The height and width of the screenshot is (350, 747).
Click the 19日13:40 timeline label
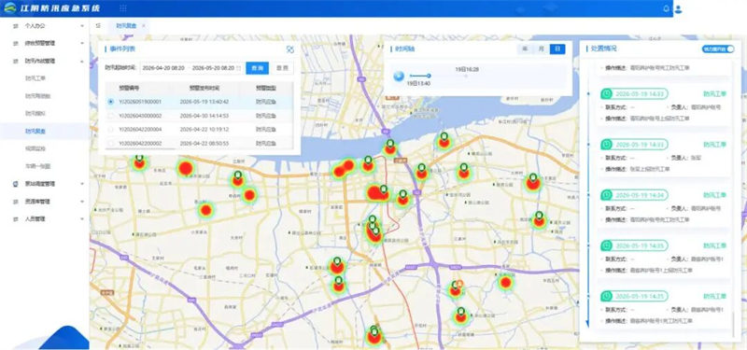pyautogui.click(x=418, y=83)
